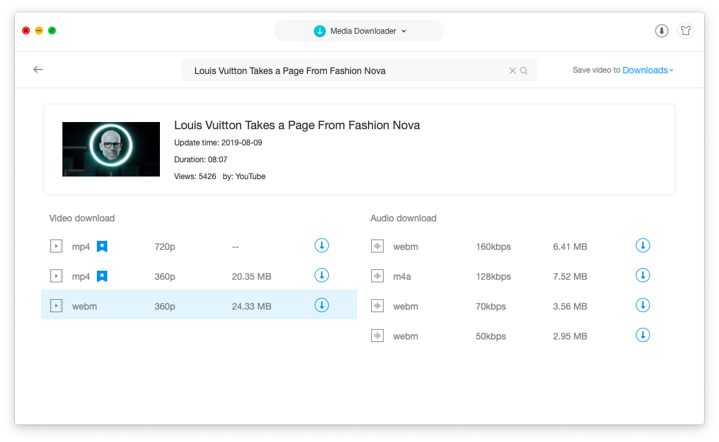
Task: Click the video title heading in the info card
Action: [296, 125]
